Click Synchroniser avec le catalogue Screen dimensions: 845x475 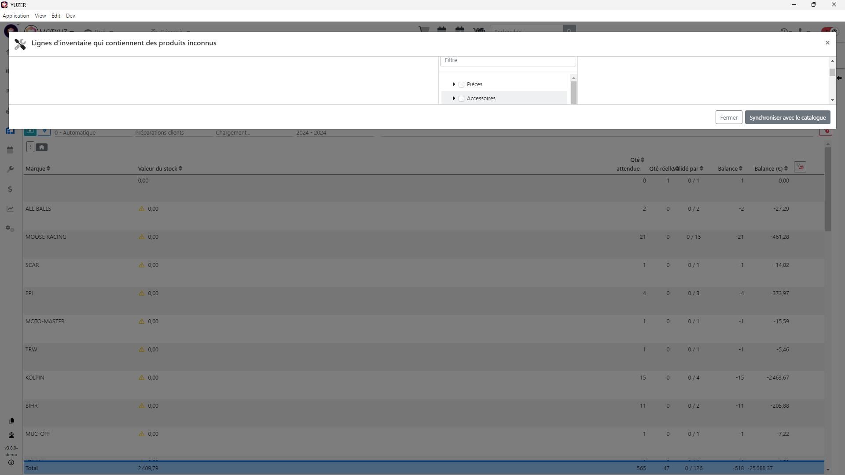pos(787,117)
